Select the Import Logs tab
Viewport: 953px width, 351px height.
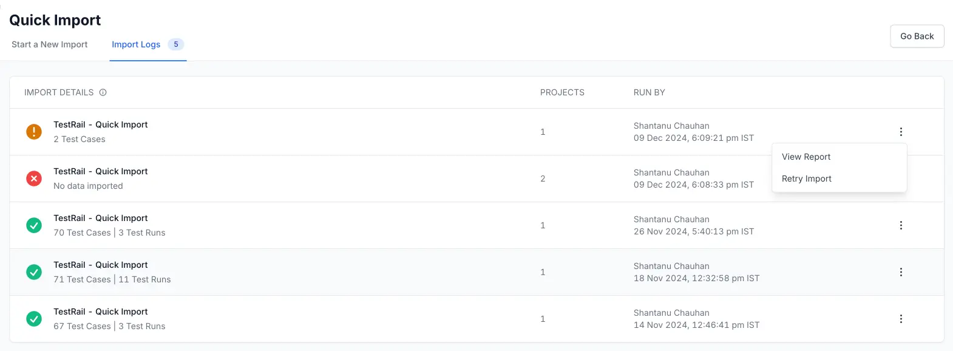[136, 44]
